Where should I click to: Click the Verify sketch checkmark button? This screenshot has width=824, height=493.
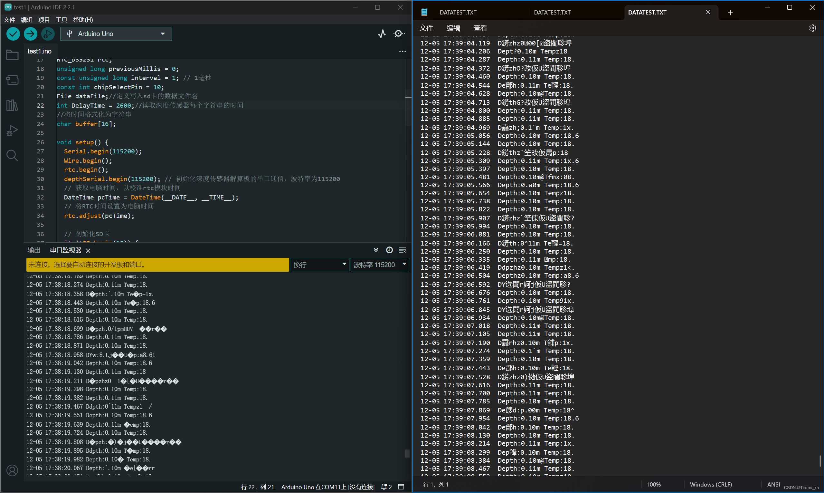tap(13, 34)
